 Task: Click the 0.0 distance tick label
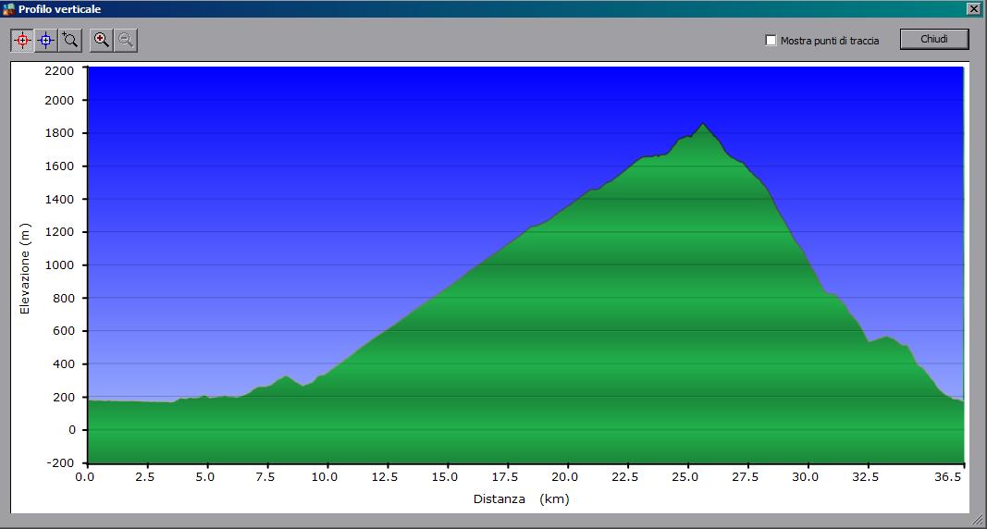coord(85,477)
